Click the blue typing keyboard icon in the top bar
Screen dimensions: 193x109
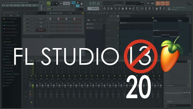pyautogui.click(x=74, y=3)
